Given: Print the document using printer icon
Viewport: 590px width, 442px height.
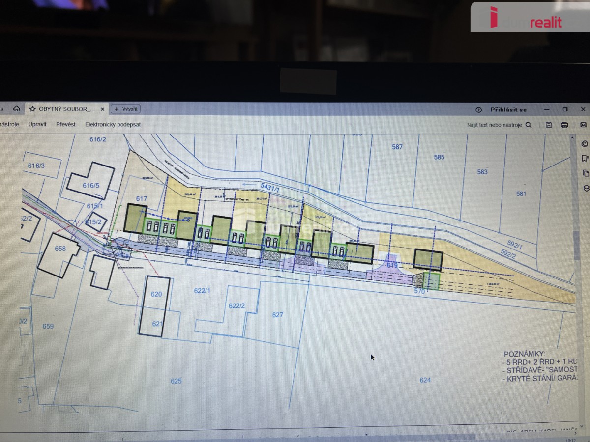Looking at the screenshot, I should (x=564, y=125).
